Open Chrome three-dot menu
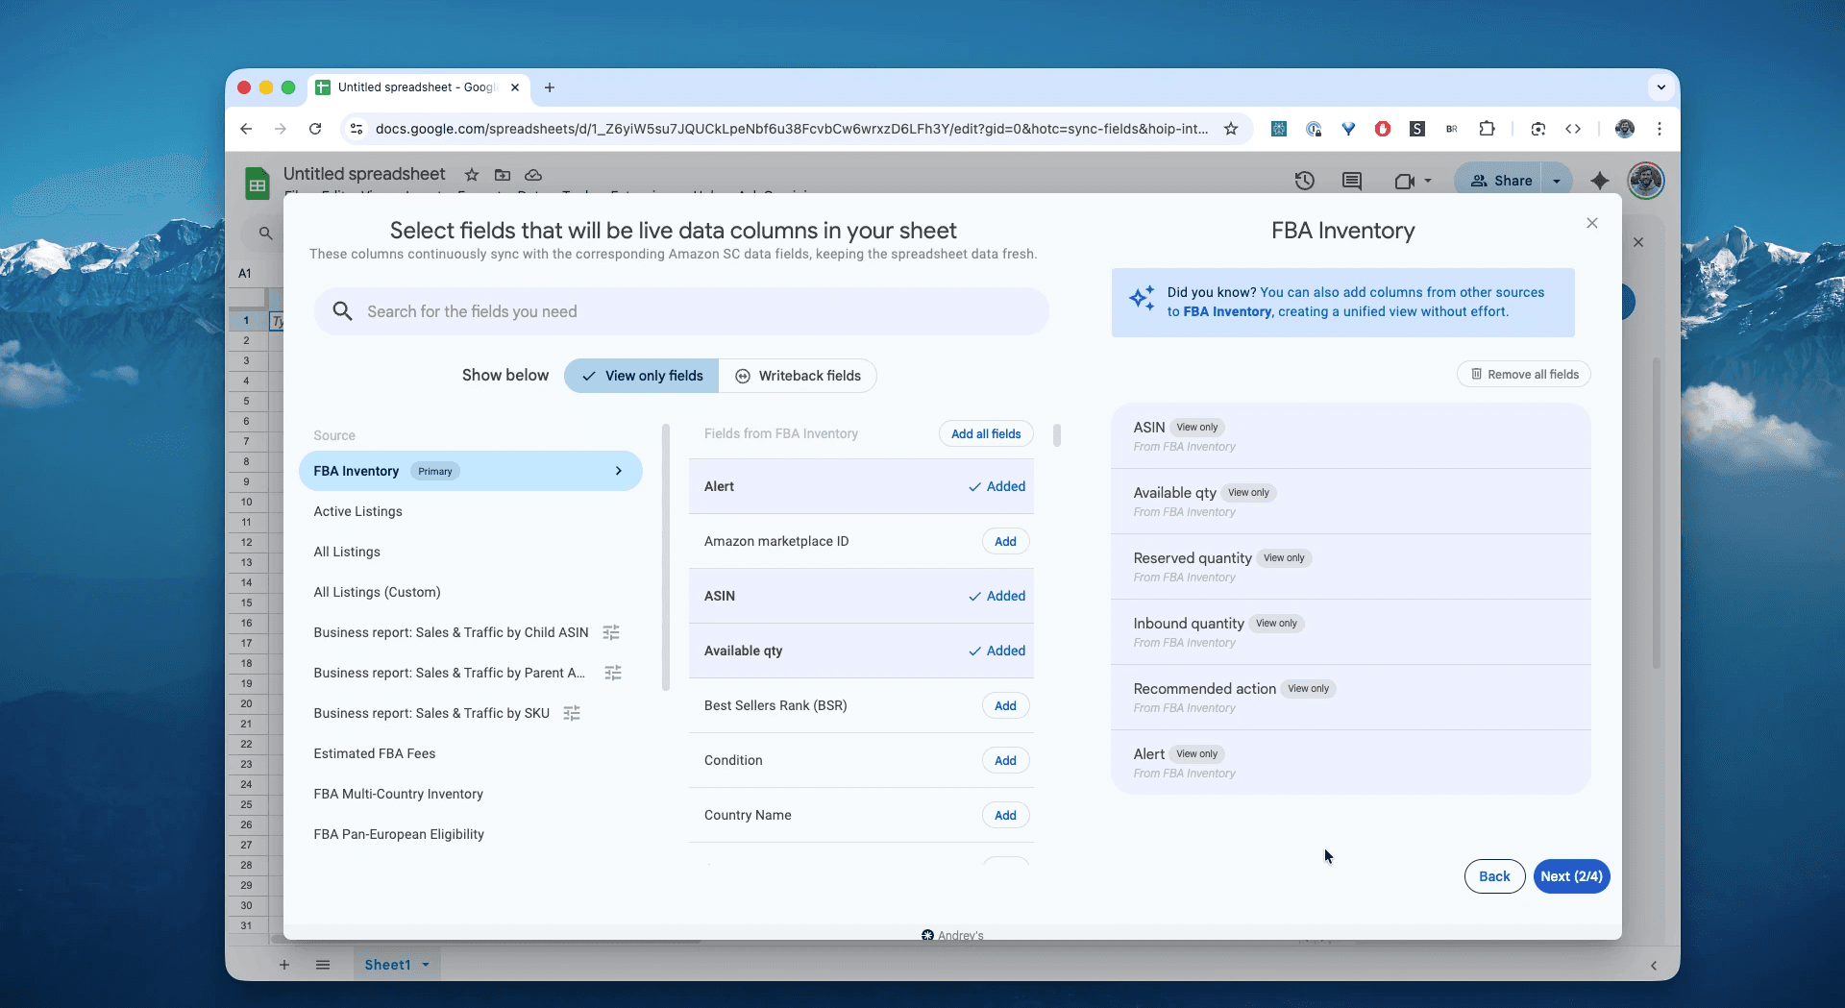Screen dimensions: 1845x1008 point(1660,129)
